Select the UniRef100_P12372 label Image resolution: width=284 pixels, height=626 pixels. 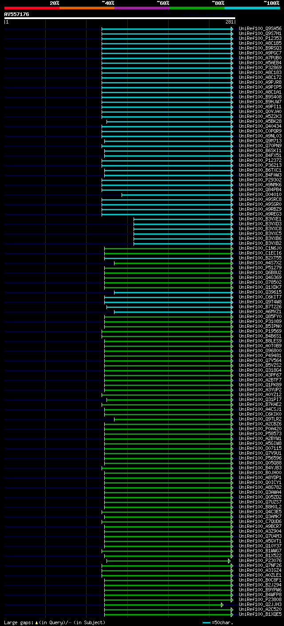[260, 161]
